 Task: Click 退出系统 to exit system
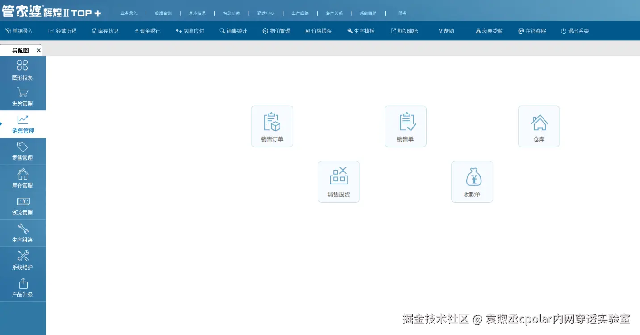coord(575,31)
